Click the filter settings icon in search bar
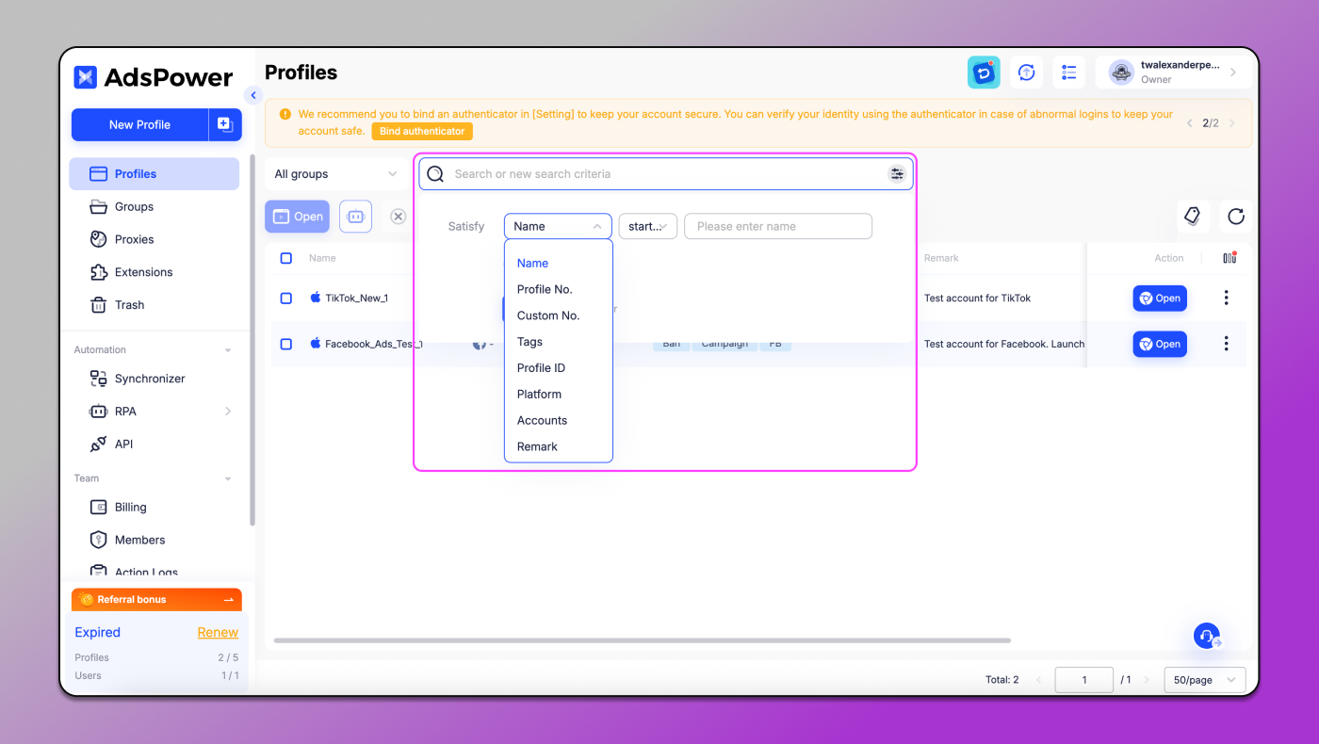 [x=896, y=174]
